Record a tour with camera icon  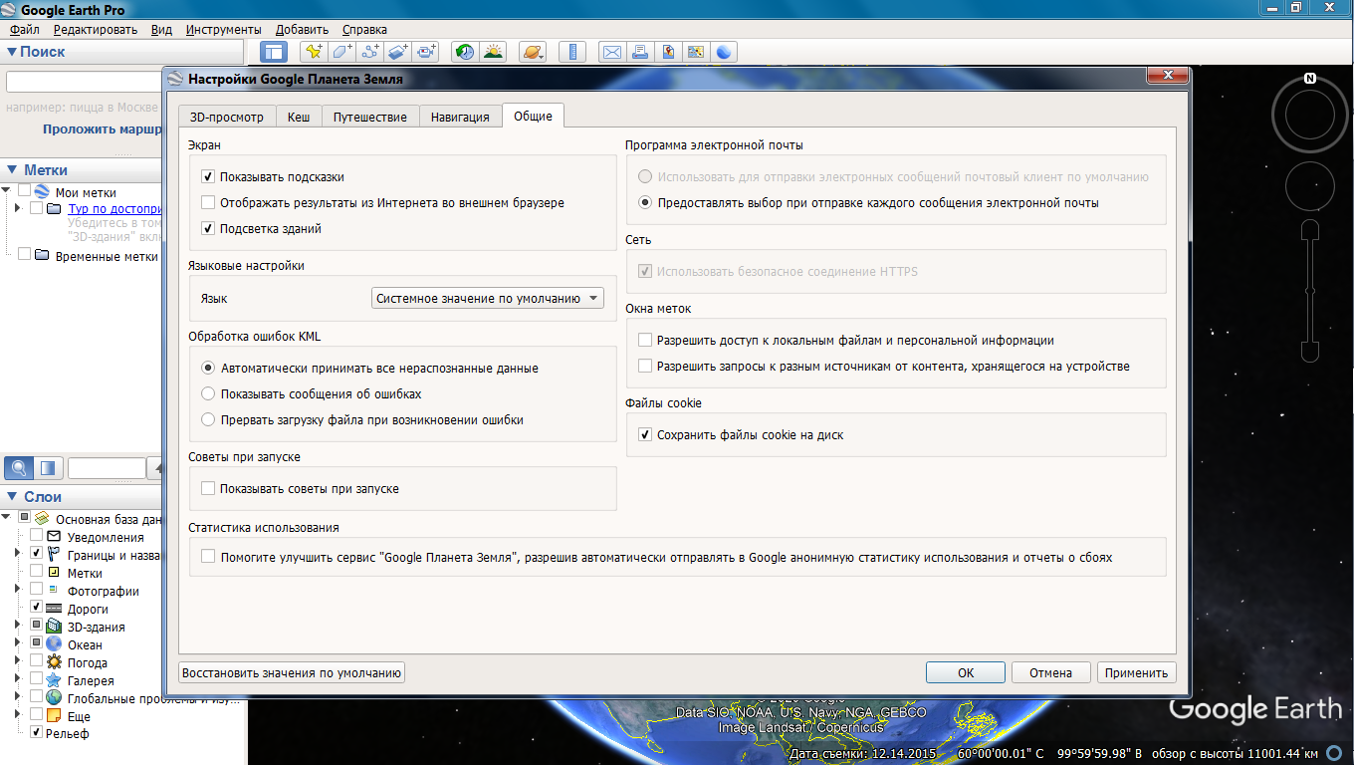point(427,52)
